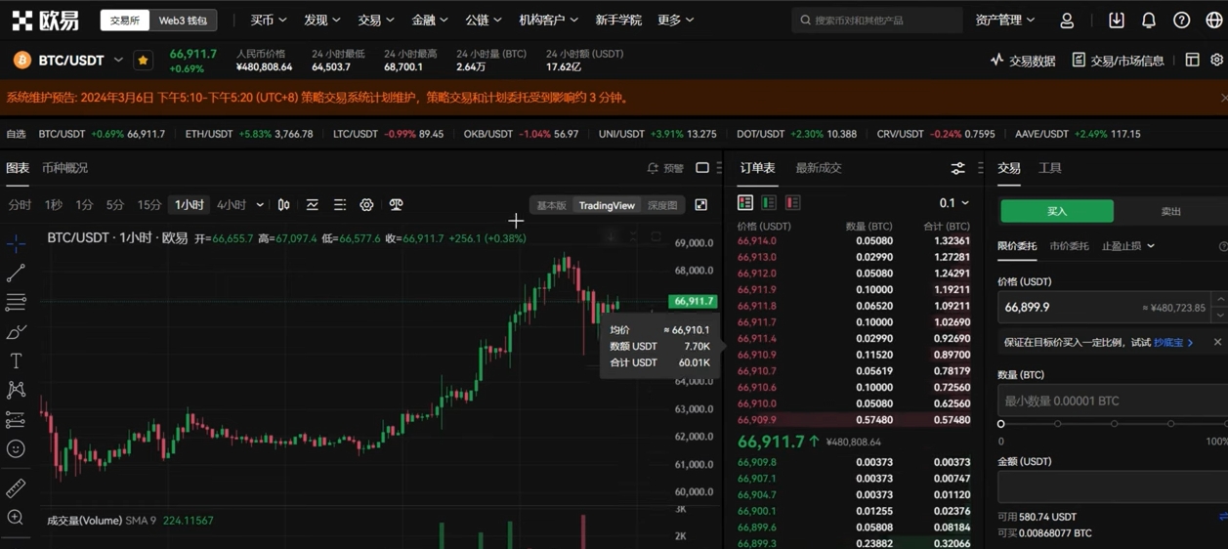Select the brush drawing tool
The width and height of the screenshot is (1228, 549).
pos(16,332)
